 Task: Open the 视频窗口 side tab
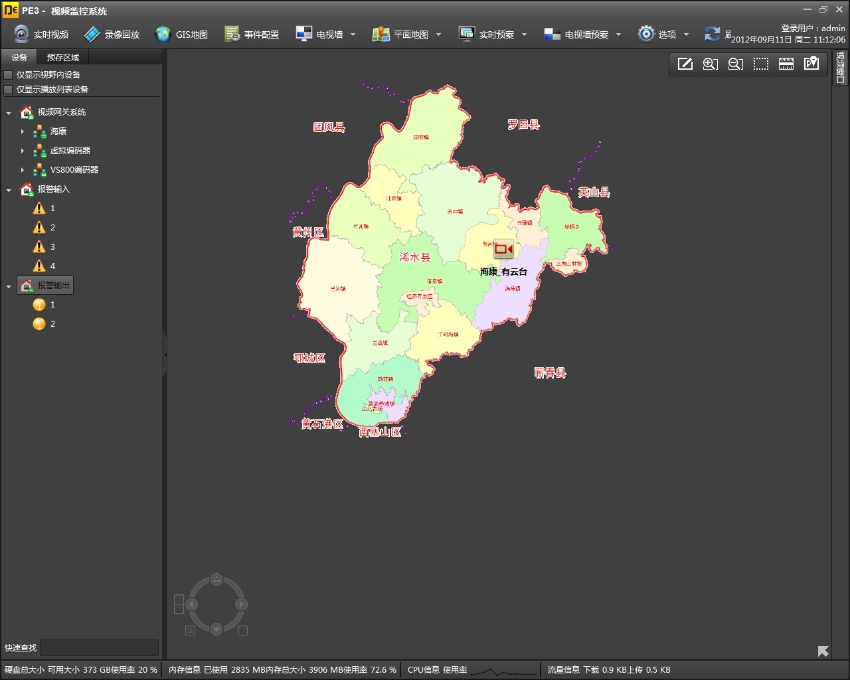tap(840, 68)
